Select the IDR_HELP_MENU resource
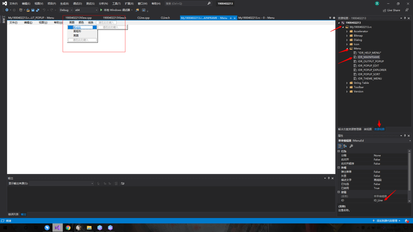The width and height of the screenshot is (413, 232). click(x=369, y=53)
